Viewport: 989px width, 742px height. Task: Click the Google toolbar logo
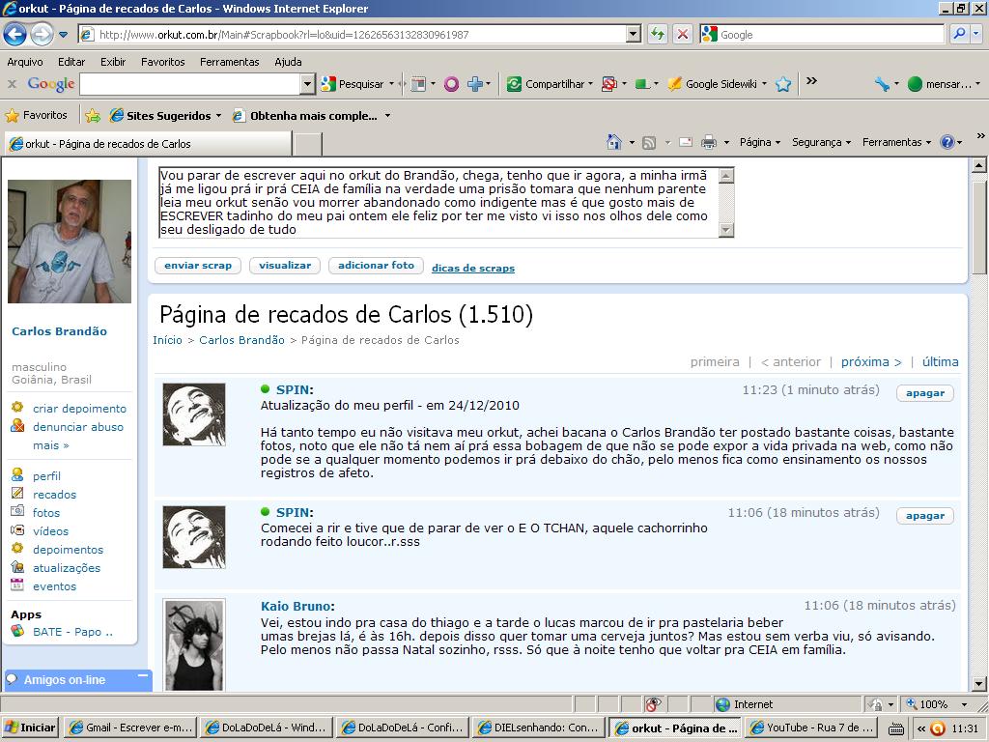coord(51,84)
